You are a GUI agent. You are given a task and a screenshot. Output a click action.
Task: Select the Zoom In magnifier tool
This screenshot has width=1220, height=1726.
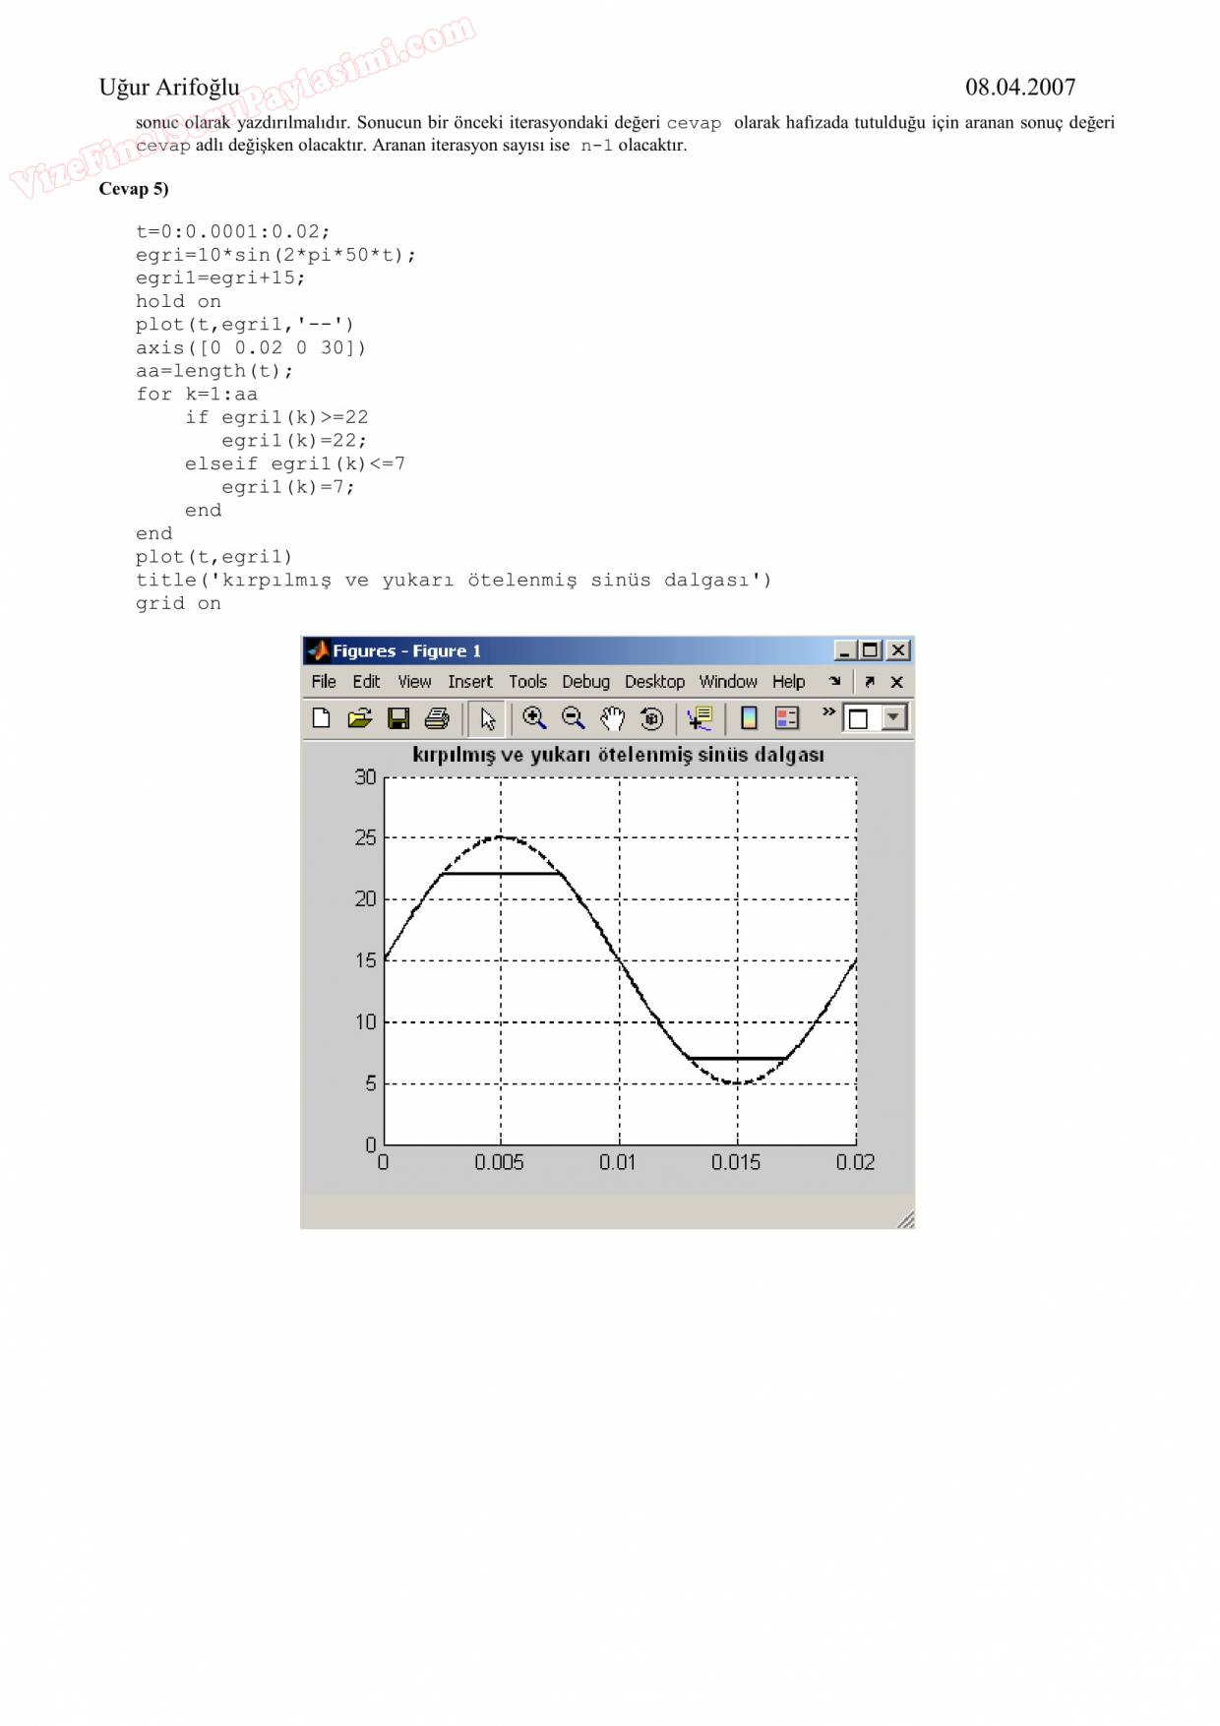(534, 718)
